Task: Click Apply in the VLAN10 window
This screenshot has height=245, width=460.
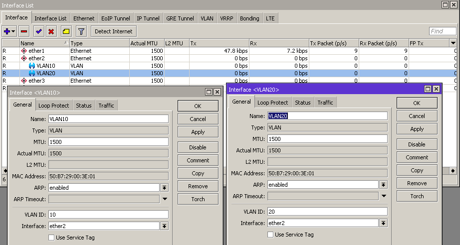Action: [198, 132]
